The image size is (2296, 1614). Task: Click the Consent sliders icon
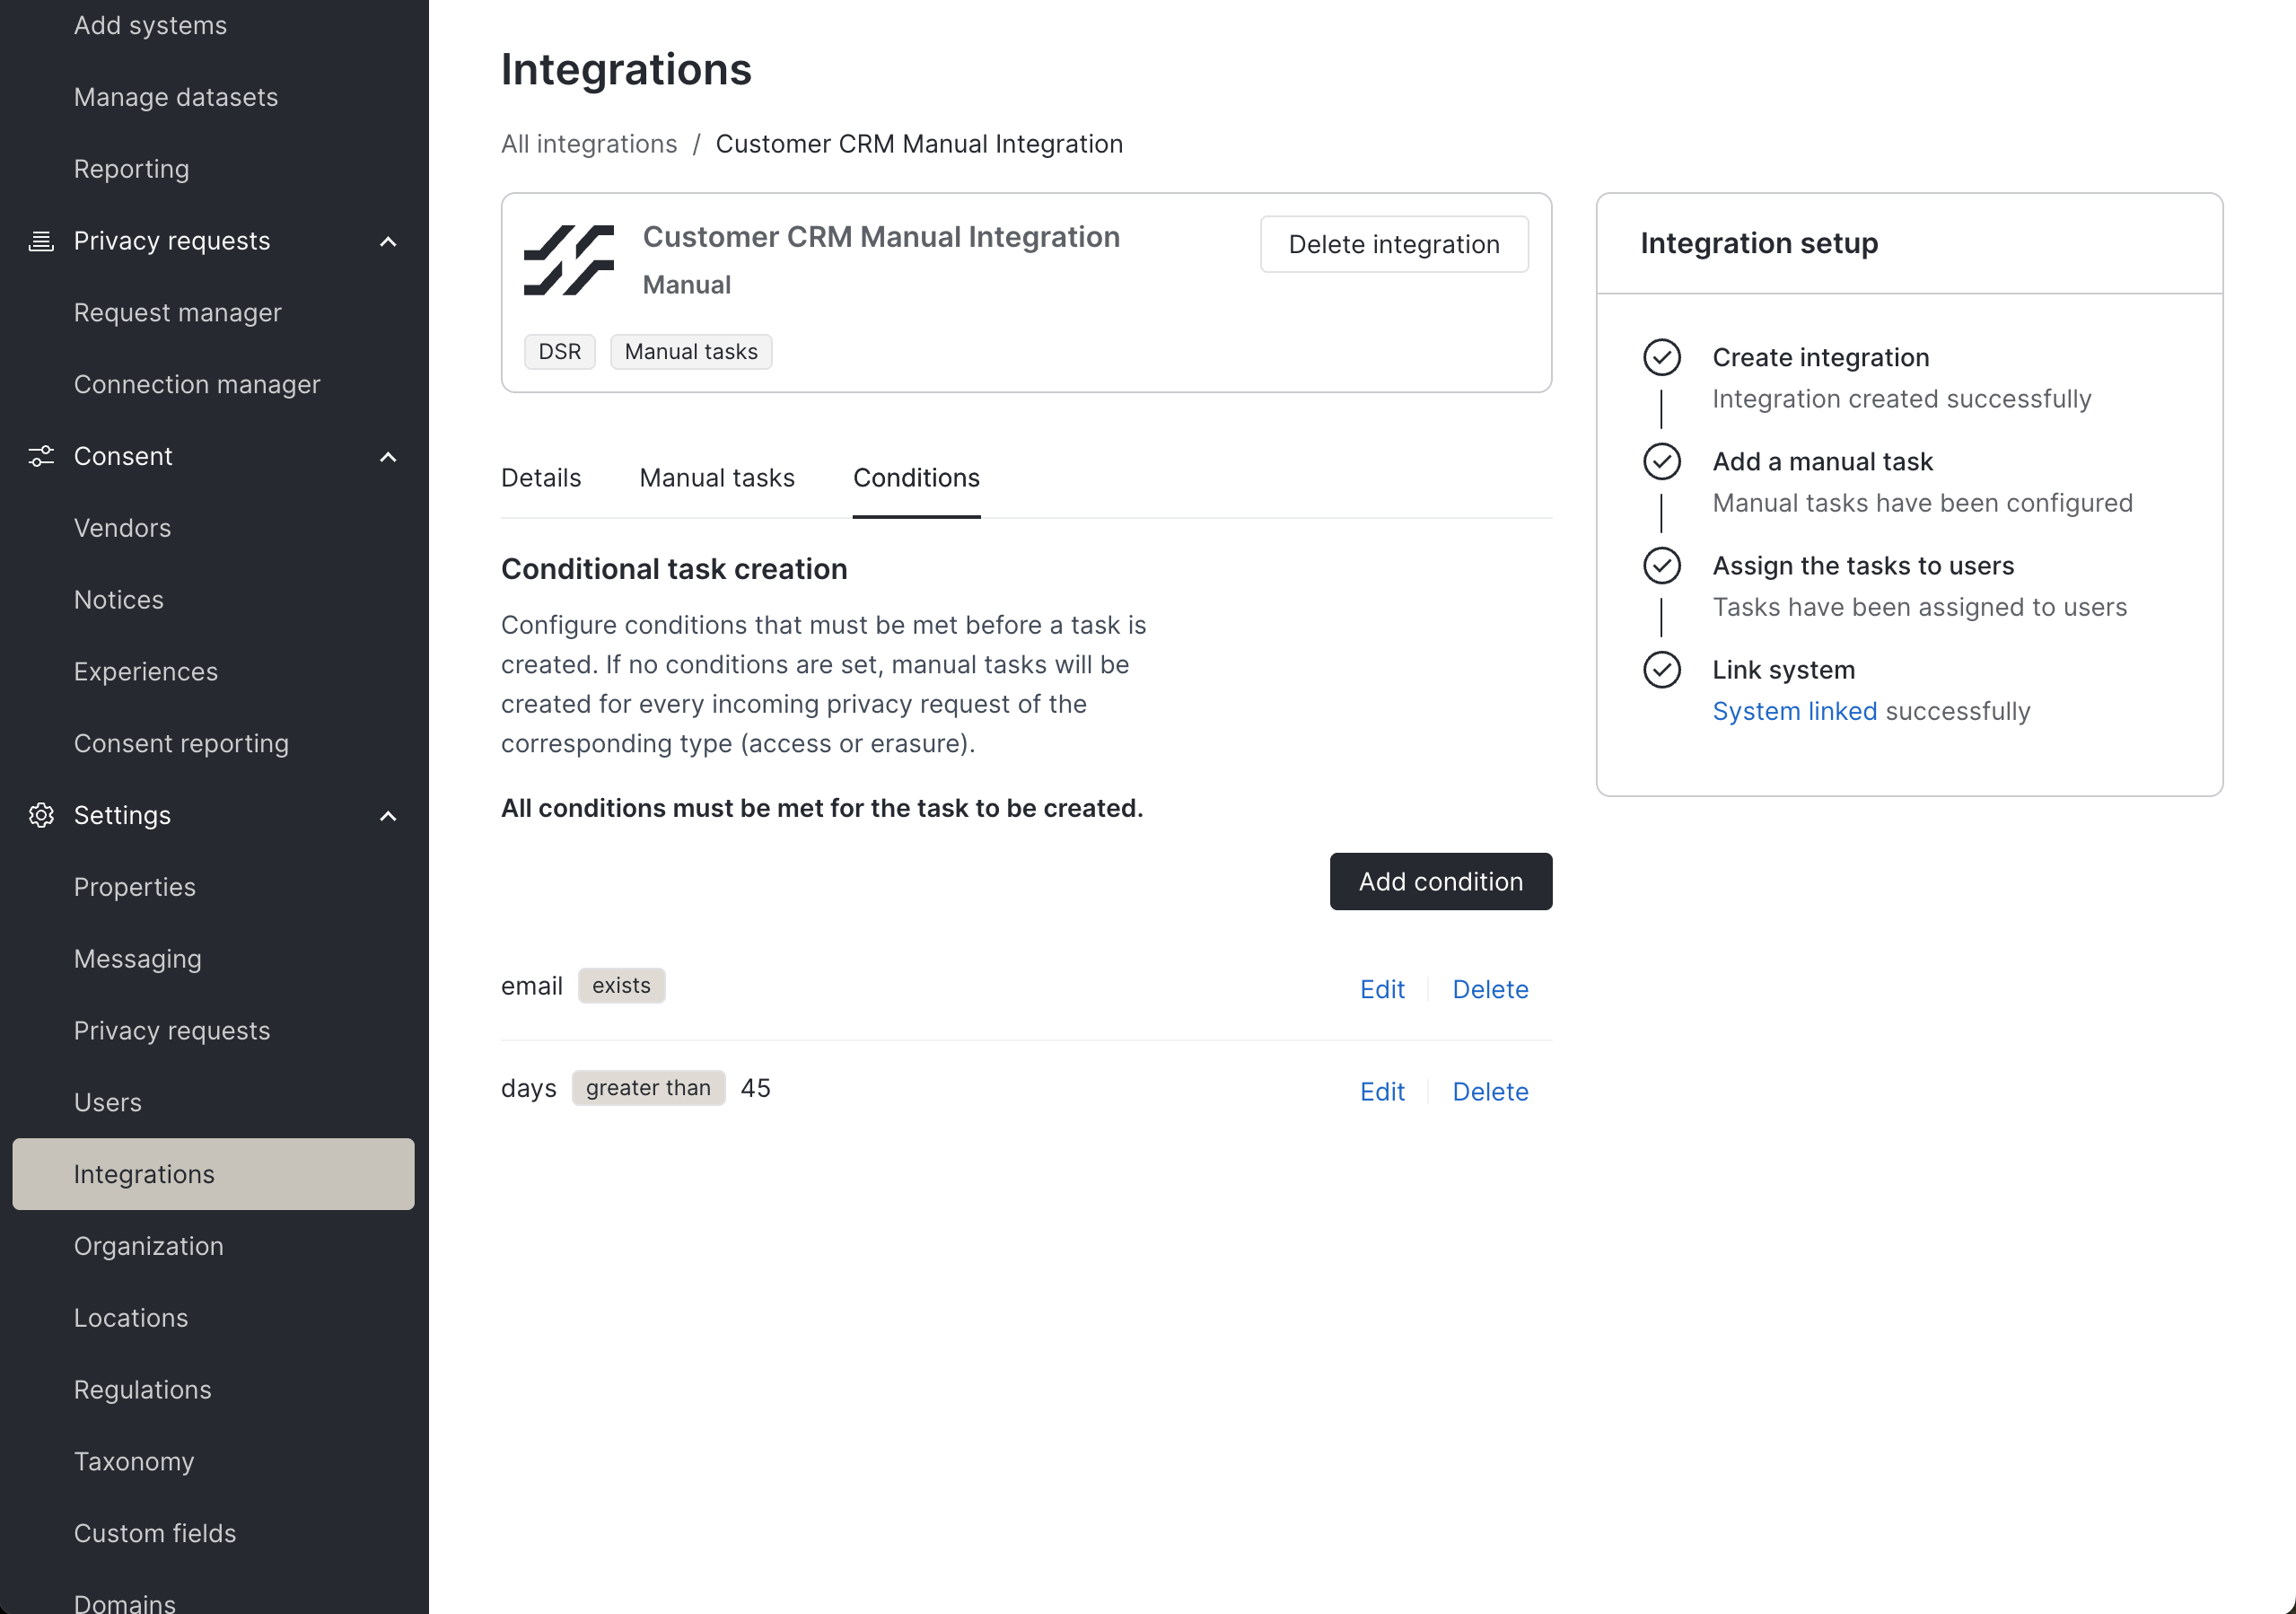tap(41, 456)
